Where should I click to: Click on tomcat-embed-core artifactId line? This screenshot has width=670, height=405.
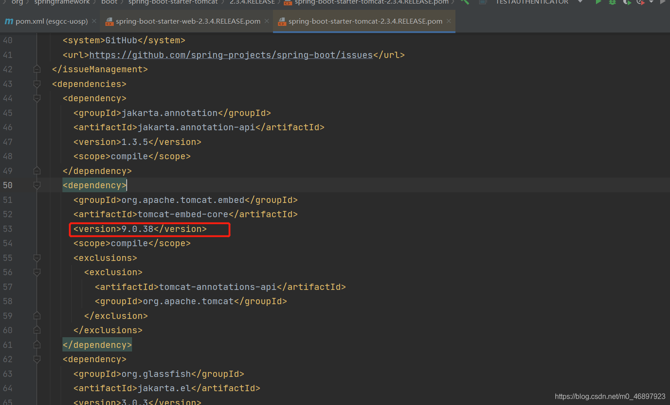(x=186, y=214)
